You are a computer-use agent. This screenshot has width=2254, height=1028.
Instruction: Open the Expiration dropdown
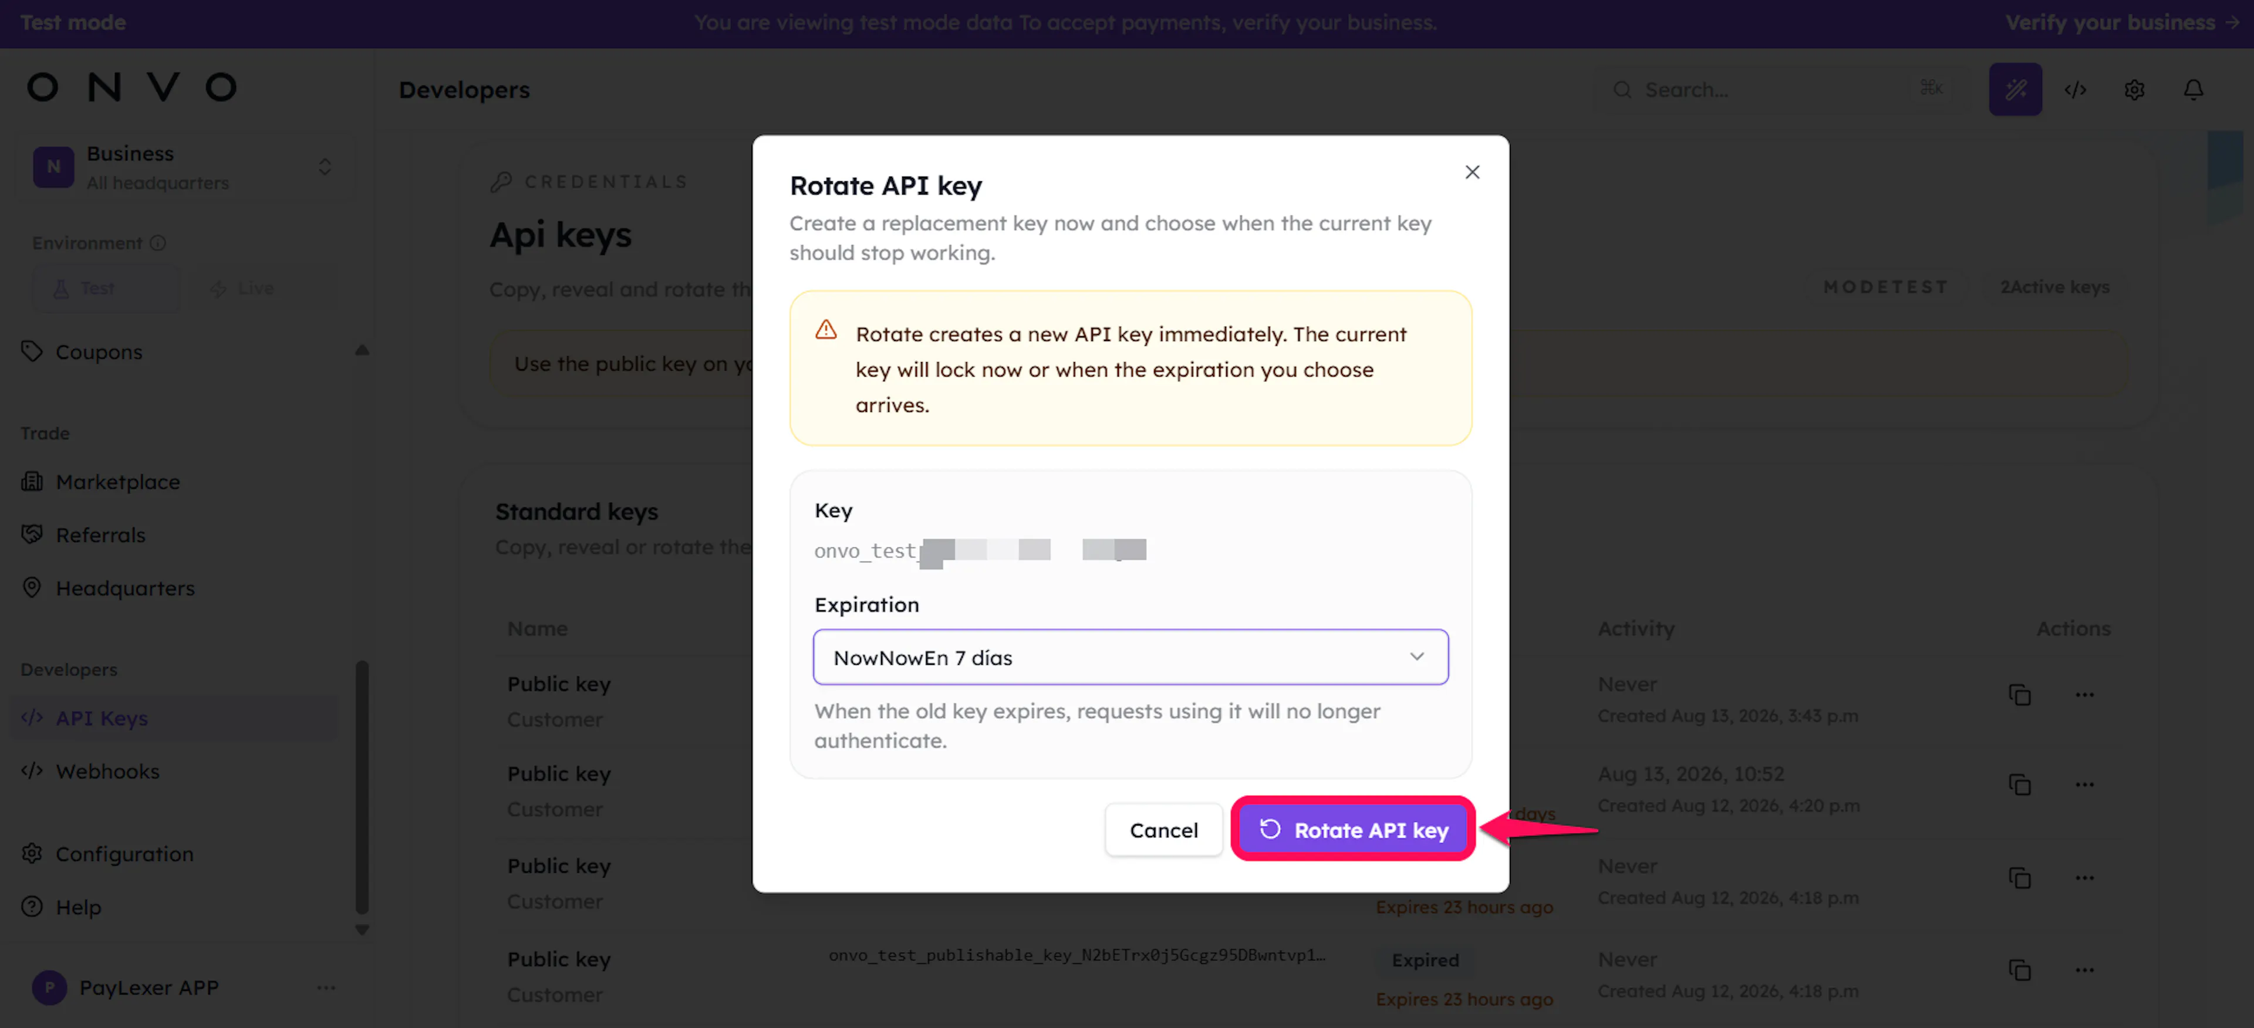1131,657
